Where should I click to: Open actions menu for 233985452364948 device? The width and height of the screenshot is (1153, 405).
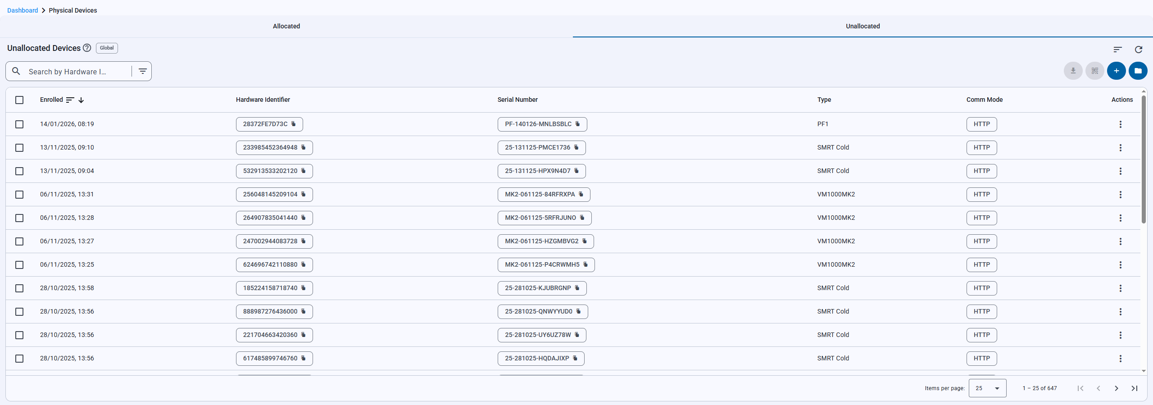click(1120, 148)
